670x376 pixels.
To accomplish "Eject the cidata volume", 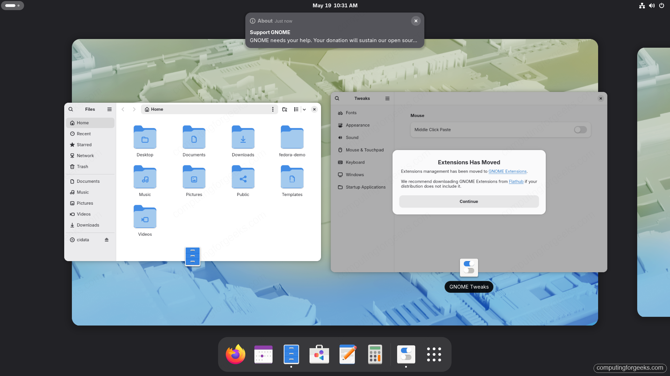I will click(x=107, y=240).
